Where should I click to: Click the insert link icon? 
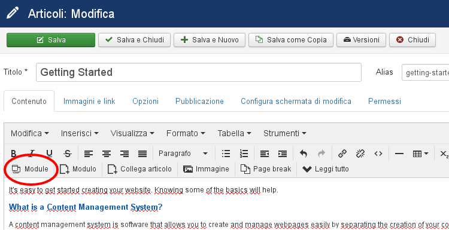[x=342, y=154]
